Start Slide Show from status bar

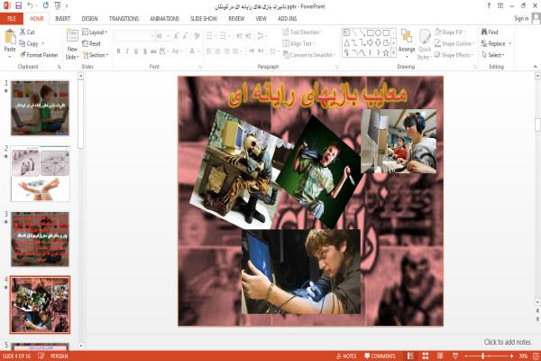(455, 356)
